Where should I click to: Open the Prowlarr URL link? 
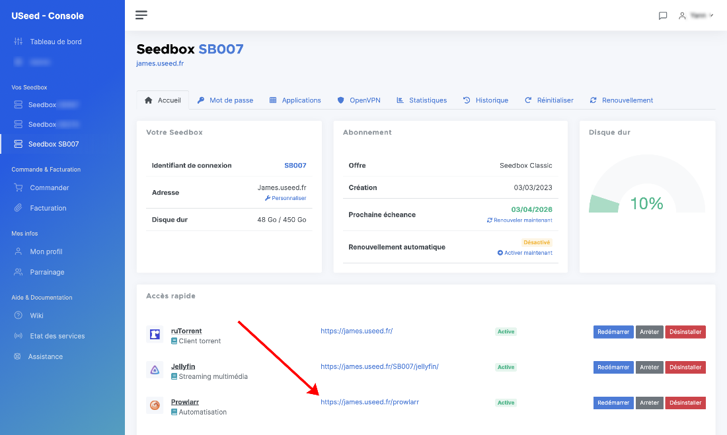coord(369,402)
